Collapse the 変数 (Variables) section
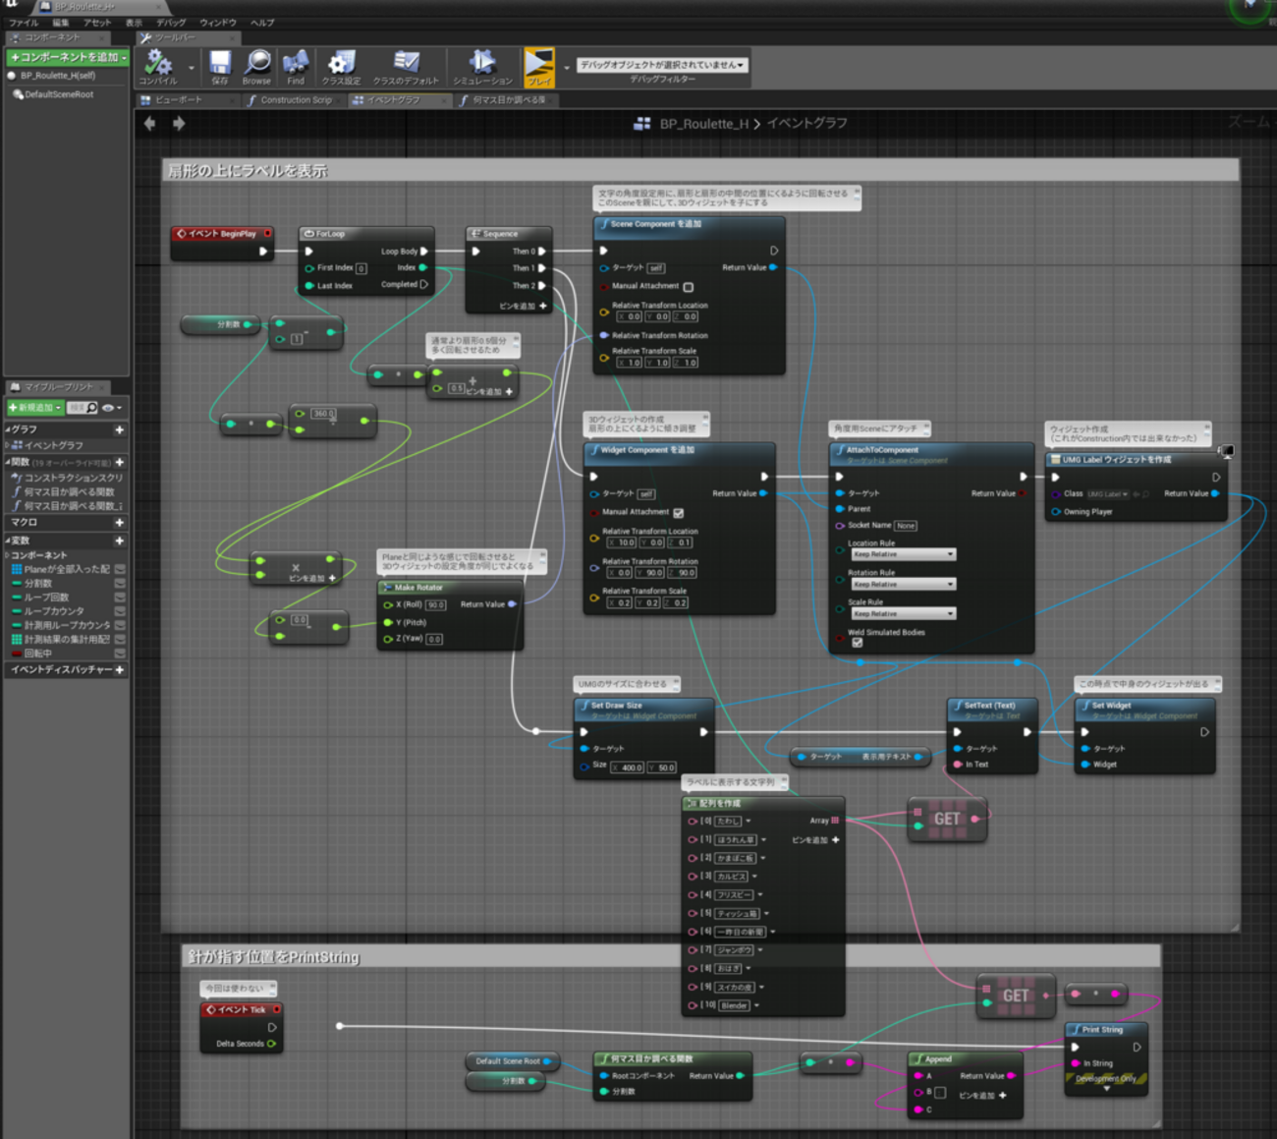This screenshot has width=1277, height=1139. coord(8,541)
